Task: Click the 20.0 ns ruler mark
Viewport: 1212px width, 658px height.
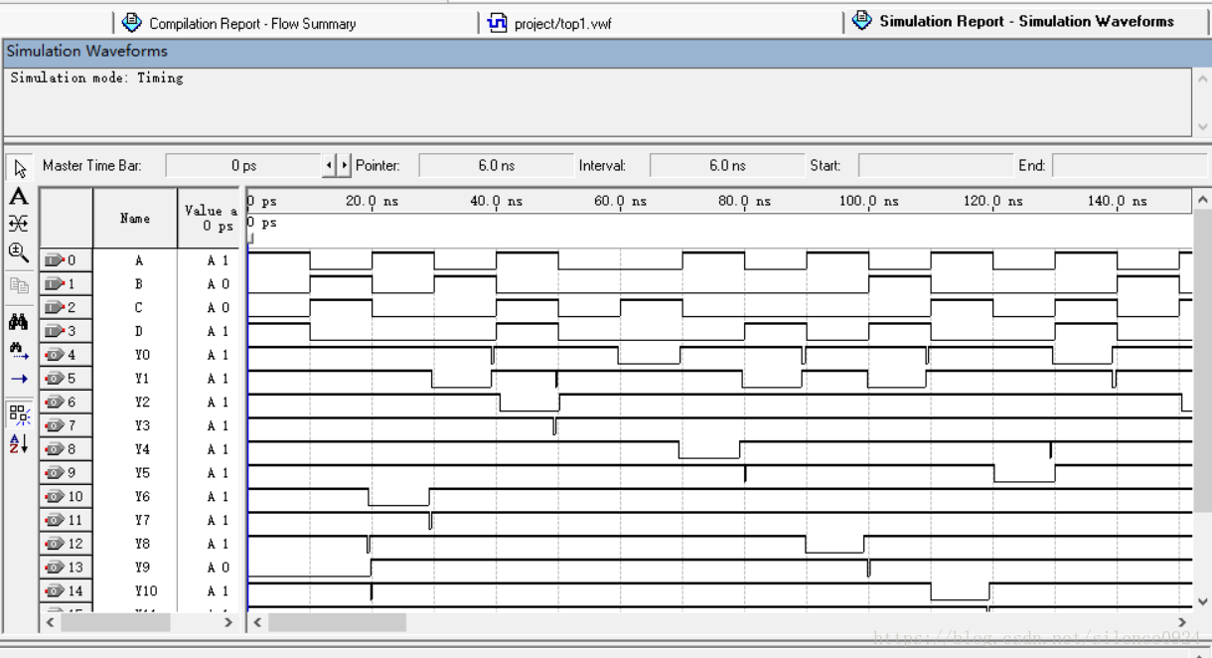Action: pyautogui.click(x=372, y=201)
